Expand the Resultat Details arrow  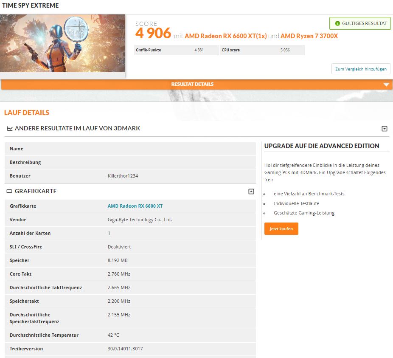pos(386,85)
